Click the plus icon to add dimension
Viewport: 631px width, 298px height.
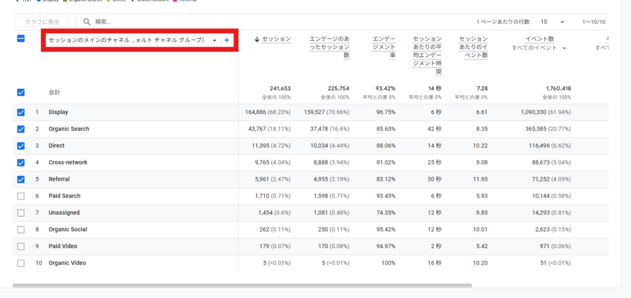[227, 40]
